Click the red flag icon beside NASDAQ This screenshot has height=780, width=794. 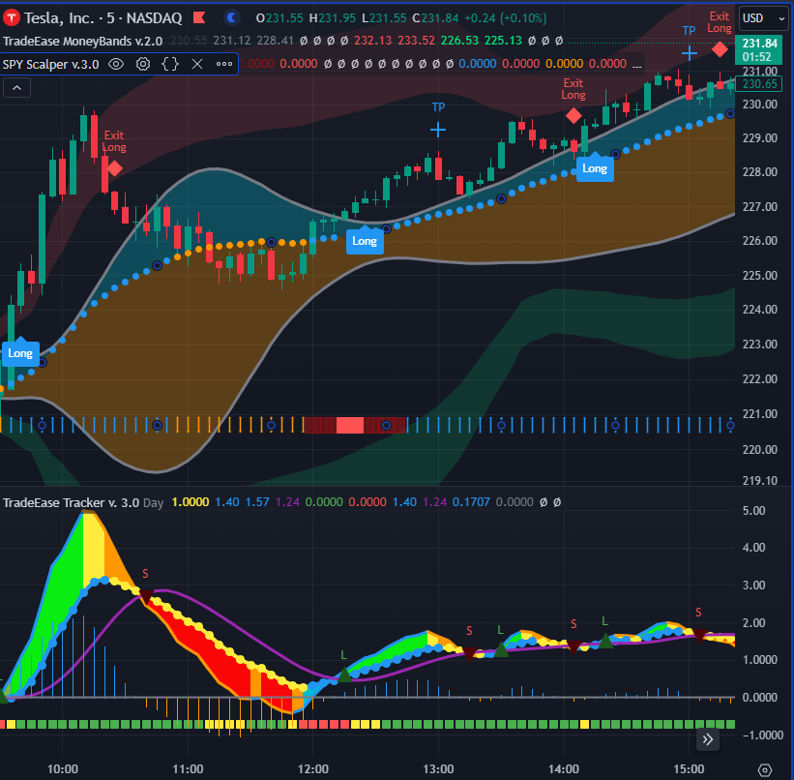pyautogui.click(x=199, y=18)
